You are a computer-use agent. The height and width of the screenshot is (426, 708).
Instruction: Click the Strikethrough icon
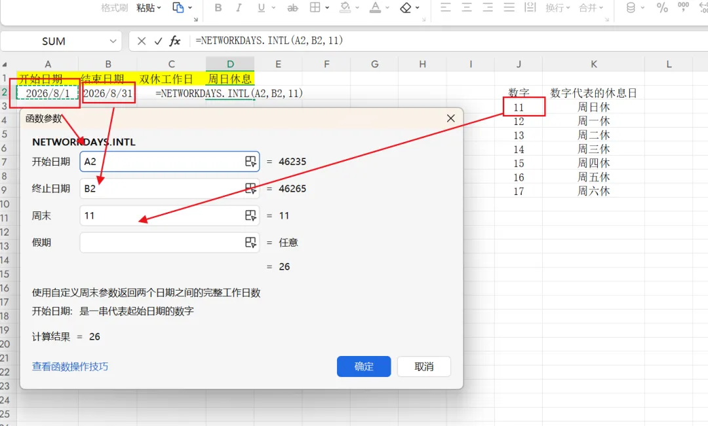[x=292, y=8]
